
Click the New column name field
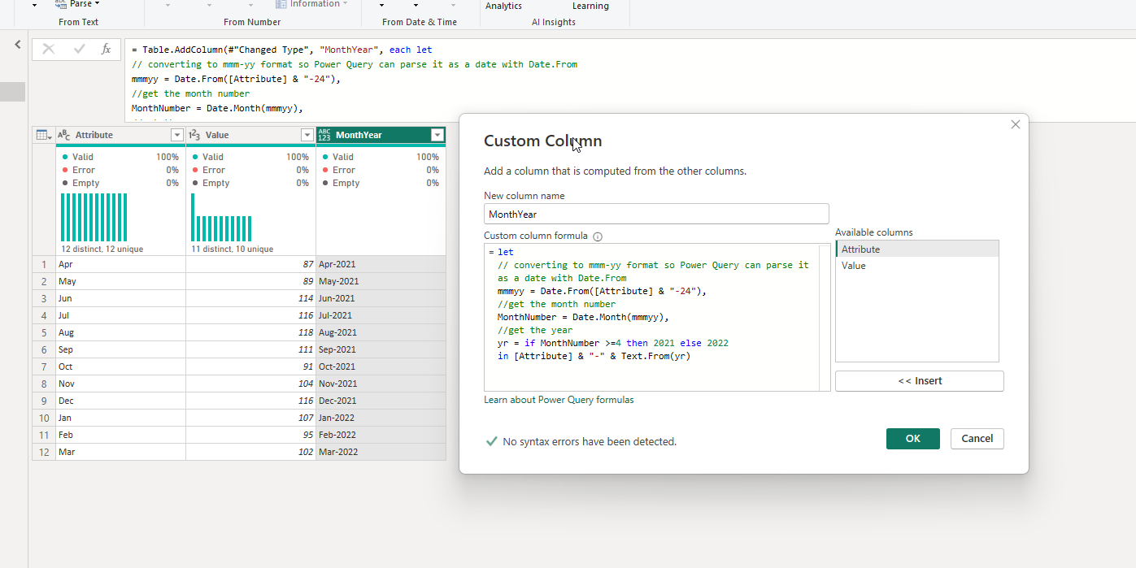pyautogui.click(x=656, y=214)
